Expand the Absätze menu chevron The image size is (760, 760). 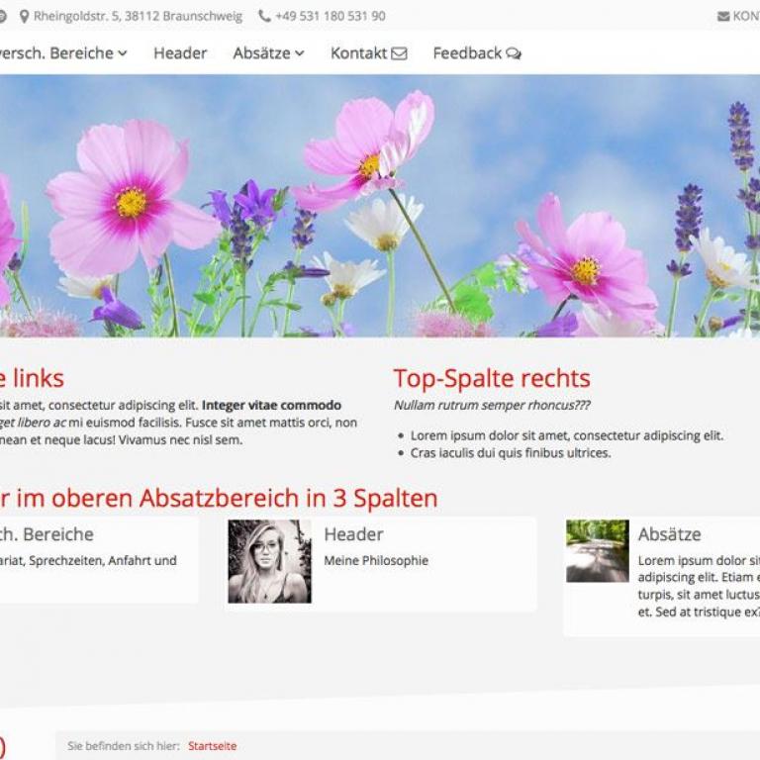pos(299,53)
